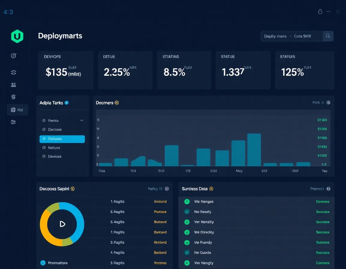The width and height of the screenshot is (346, 269).
Task: Click the tallest bar in the chart
Action: click(254, 150)
